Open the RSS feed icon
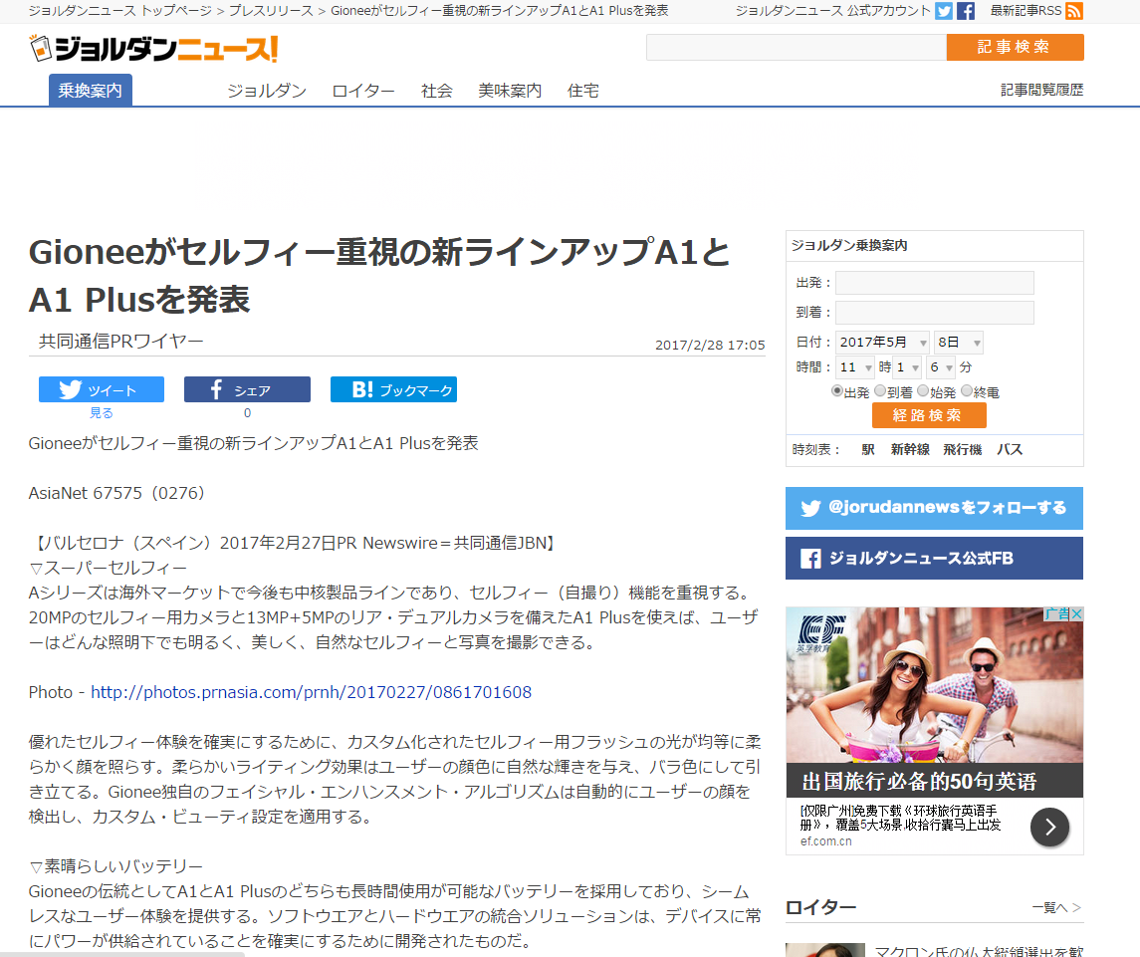The height and width of the screenshot is (957, 1140). point(1074,11)
